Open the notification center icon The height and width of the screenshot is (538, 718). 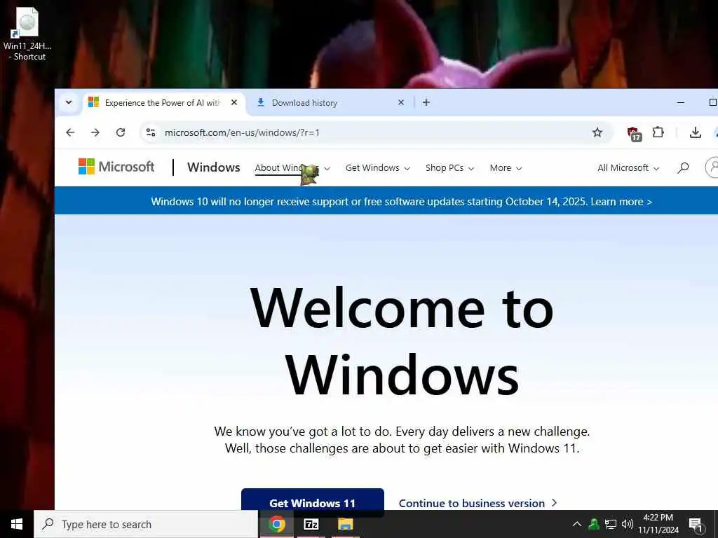696,524
